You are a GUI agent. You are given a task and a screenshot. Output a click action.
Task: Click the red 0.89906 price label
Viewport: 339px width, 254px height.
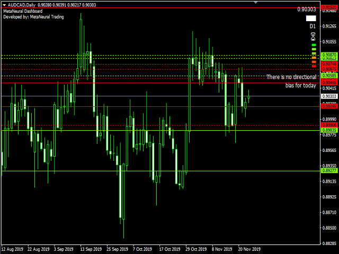[x=329, y=125]
